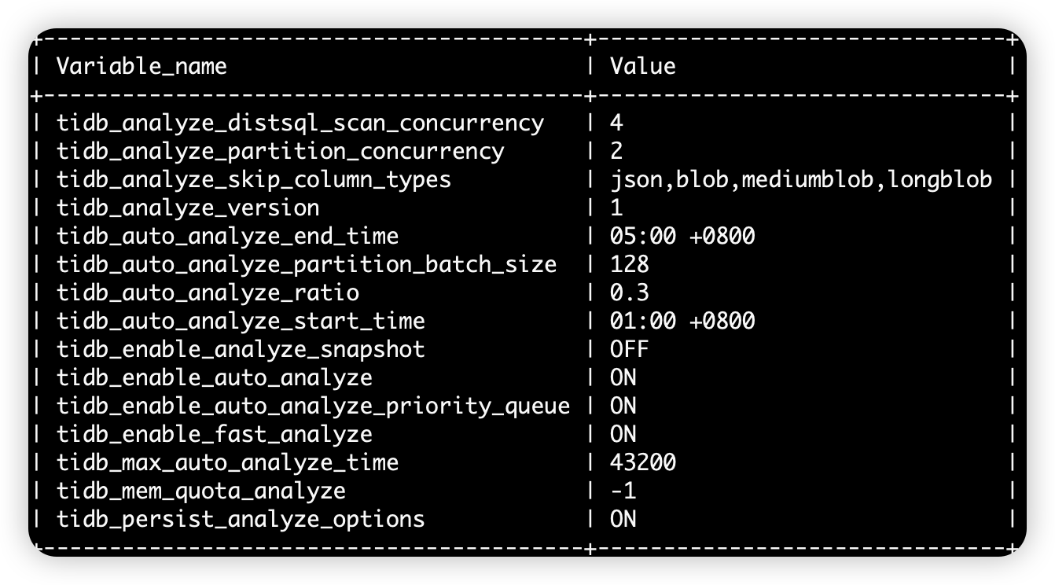Click the 01:00 +0800 start time value
This screenshot has width=1055, height=585.
tap(682, 321)
